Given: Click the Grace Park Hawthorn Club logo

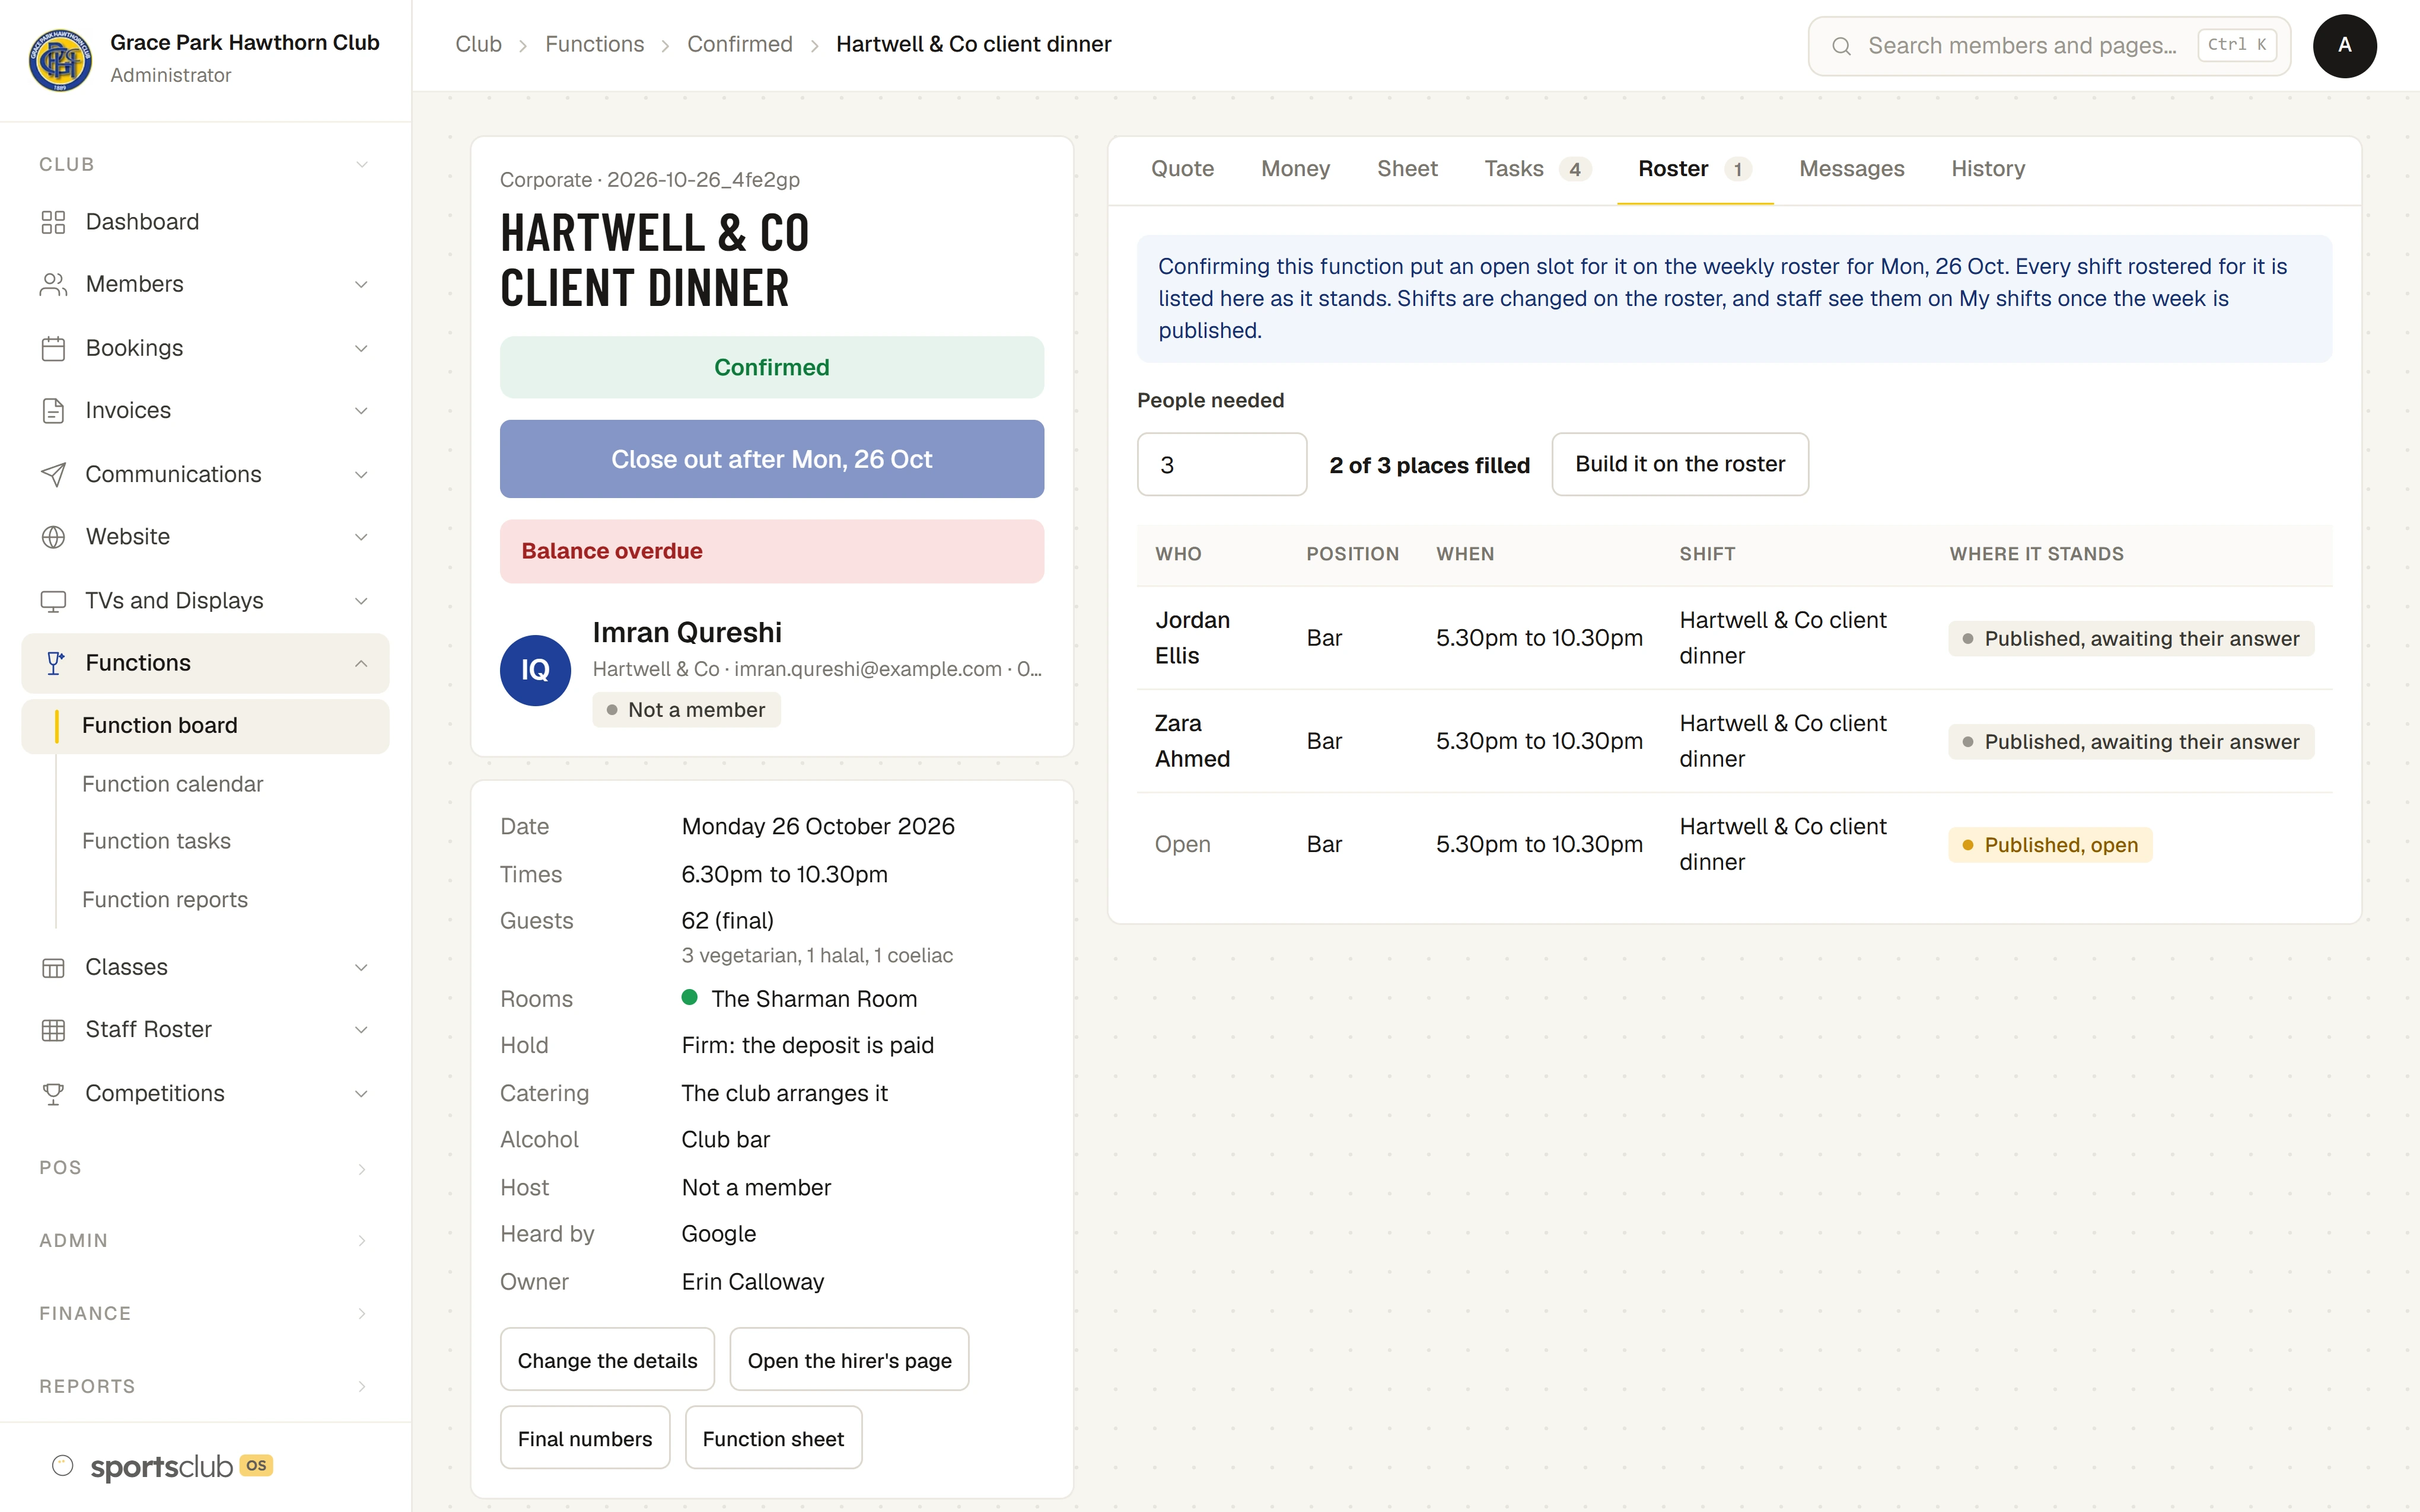Looking at the screenshot, I should pyautogui.click(x=60, y=59).
